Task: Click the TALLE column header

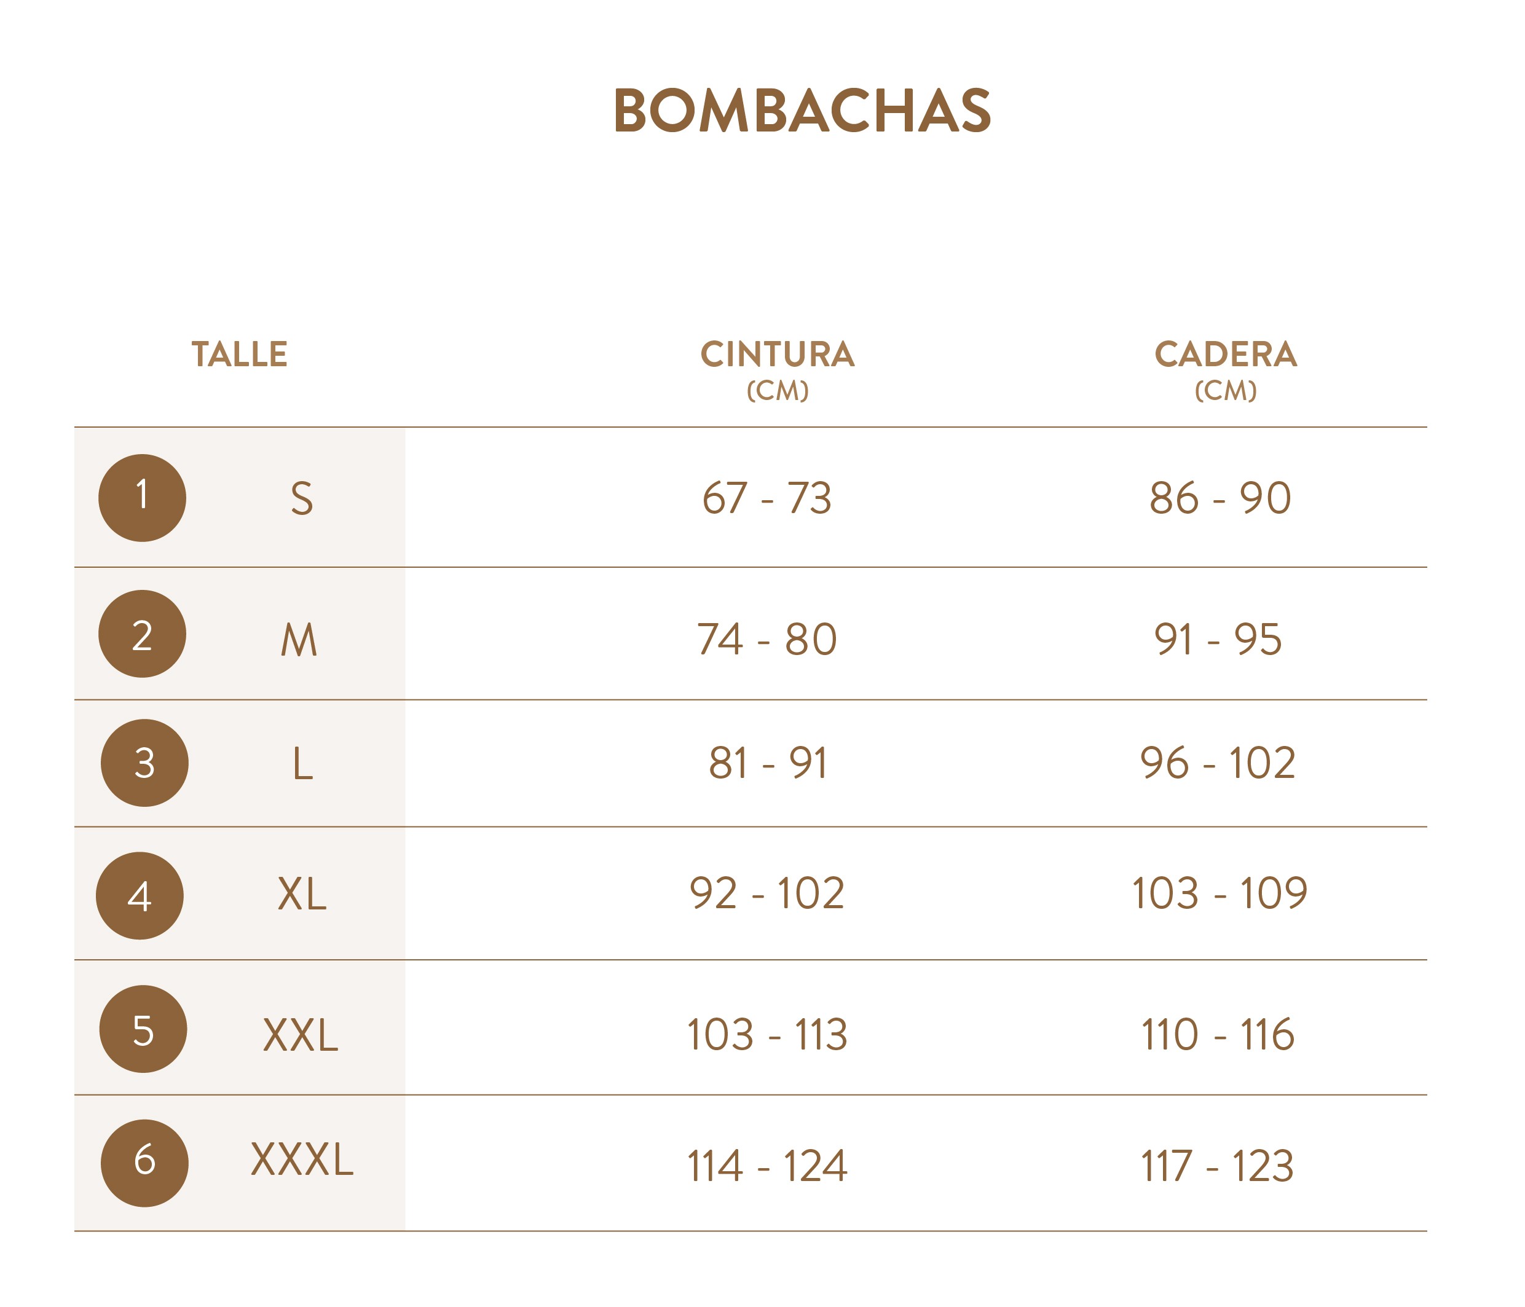Action: click(239, 354)
